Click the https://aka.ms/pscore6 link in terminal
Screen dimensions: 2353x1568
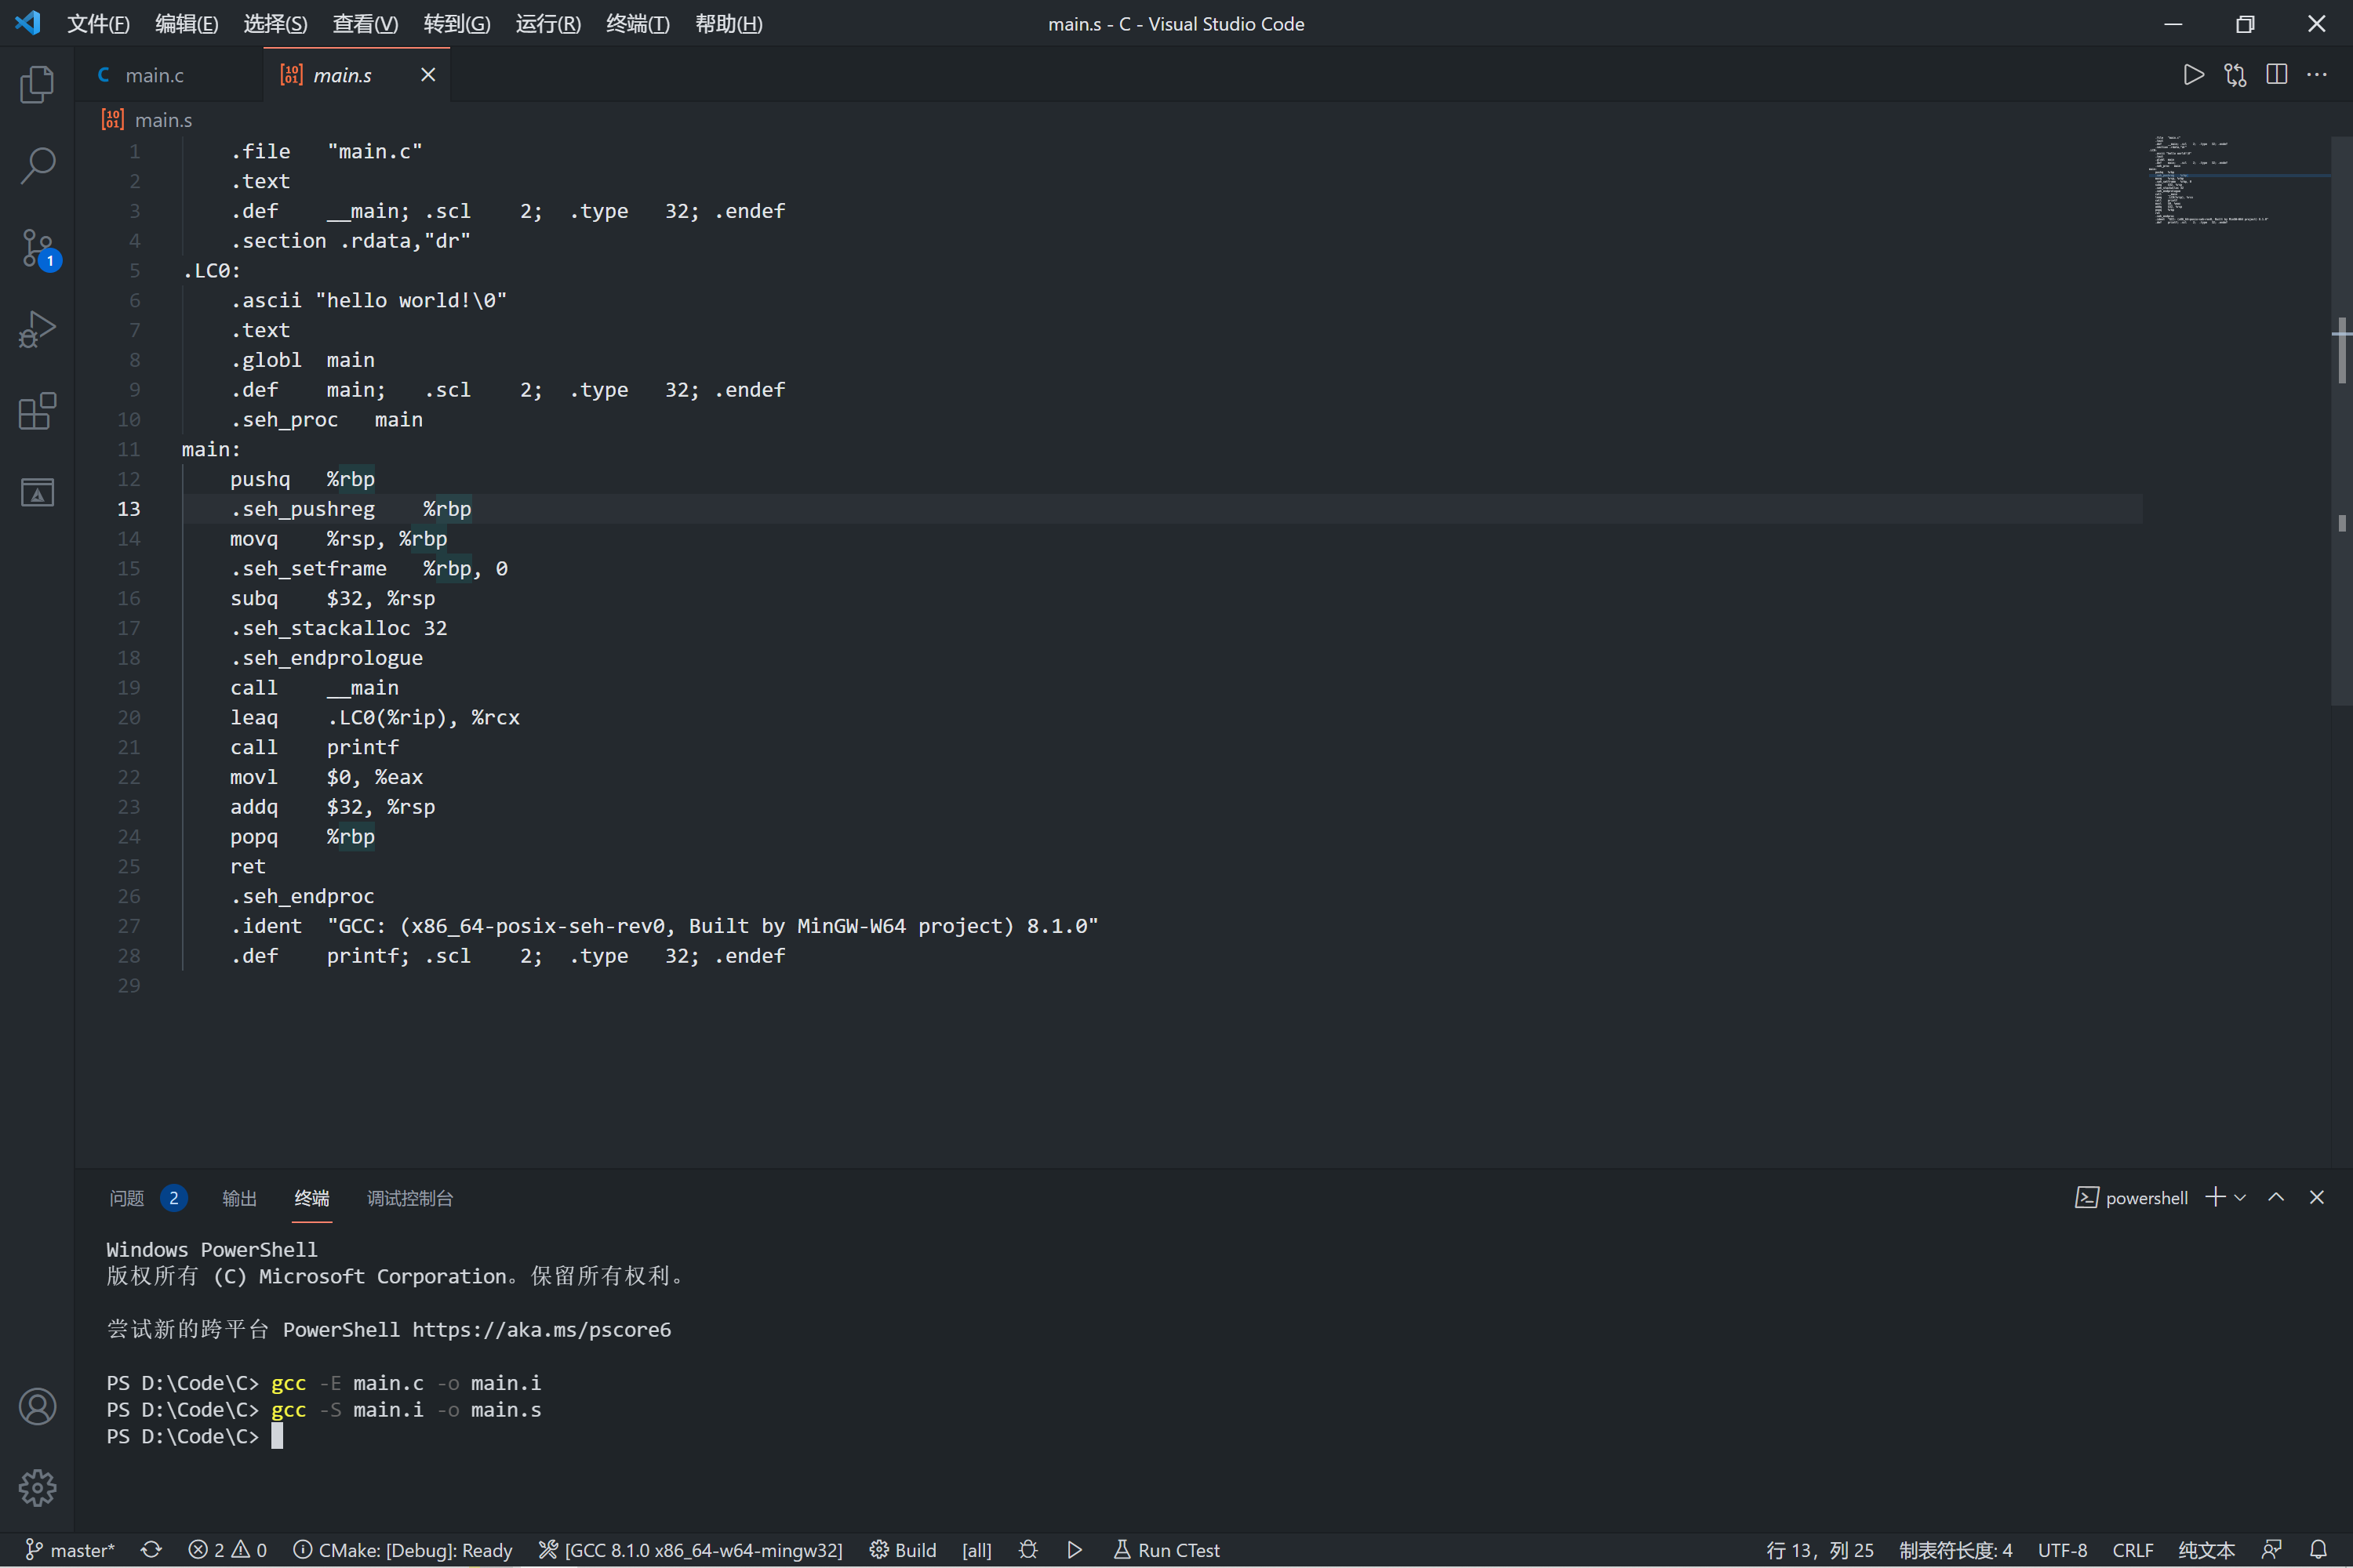(x=541, y=1330)
